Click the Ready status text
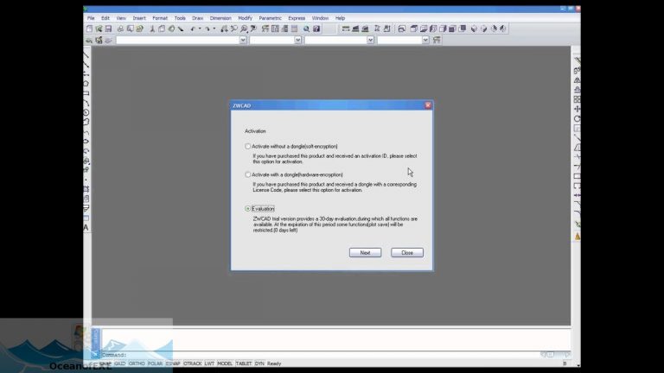The height and width of the screenshot is (373, 664). coord(274,364)
